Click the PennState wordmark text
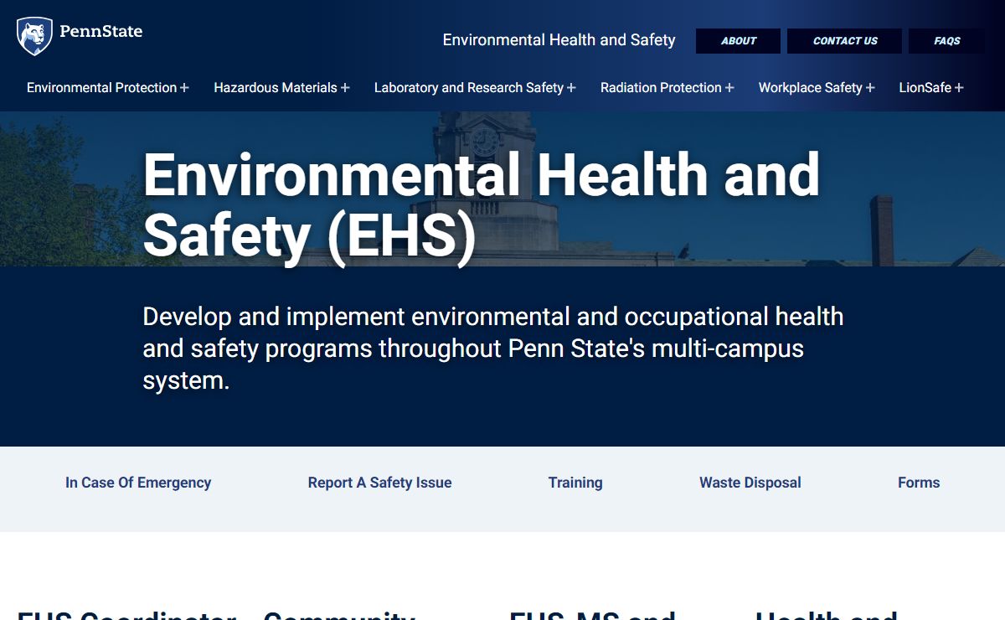This screenshot has height=620, width=1005. point(100,32)
